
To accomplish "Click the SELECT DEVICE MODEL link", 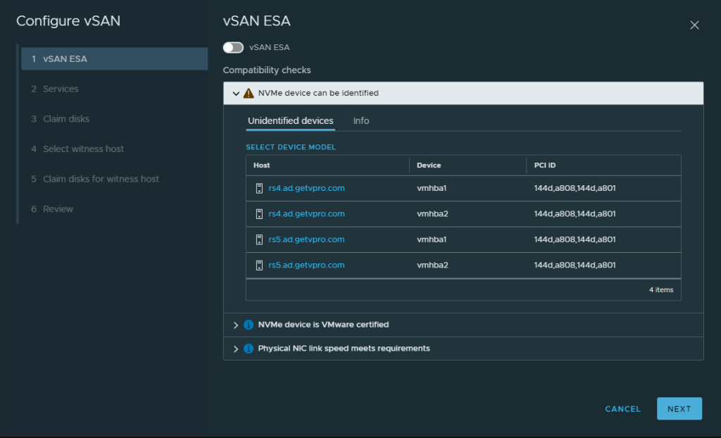I will click(290, 147).
